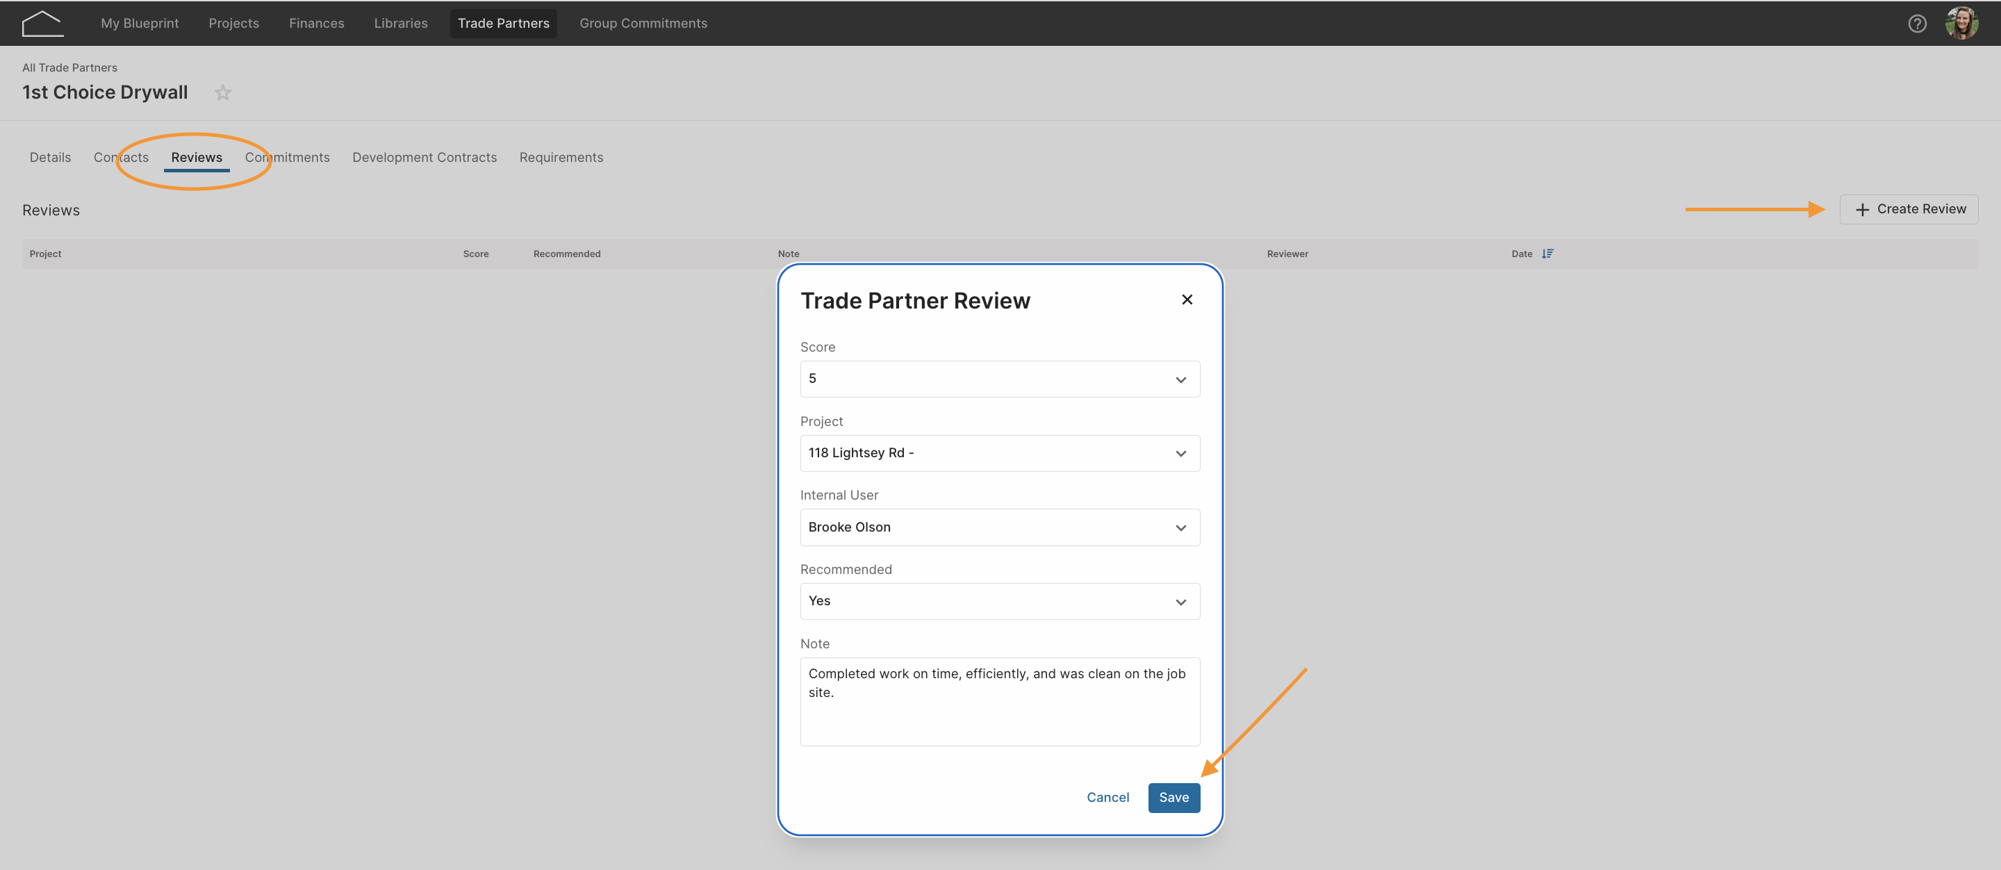This screenshot has width=2001, height=870.
Task: Close the Trade Partner Review dialog
Action: pos(1187,299)
